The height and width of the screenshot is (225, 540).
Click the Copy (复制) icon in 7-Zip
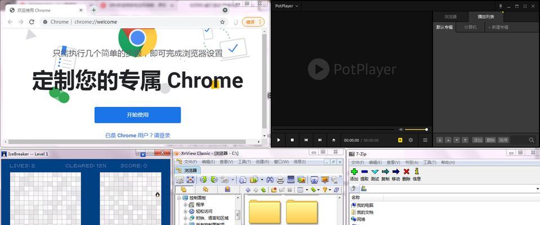coord(385,172)
